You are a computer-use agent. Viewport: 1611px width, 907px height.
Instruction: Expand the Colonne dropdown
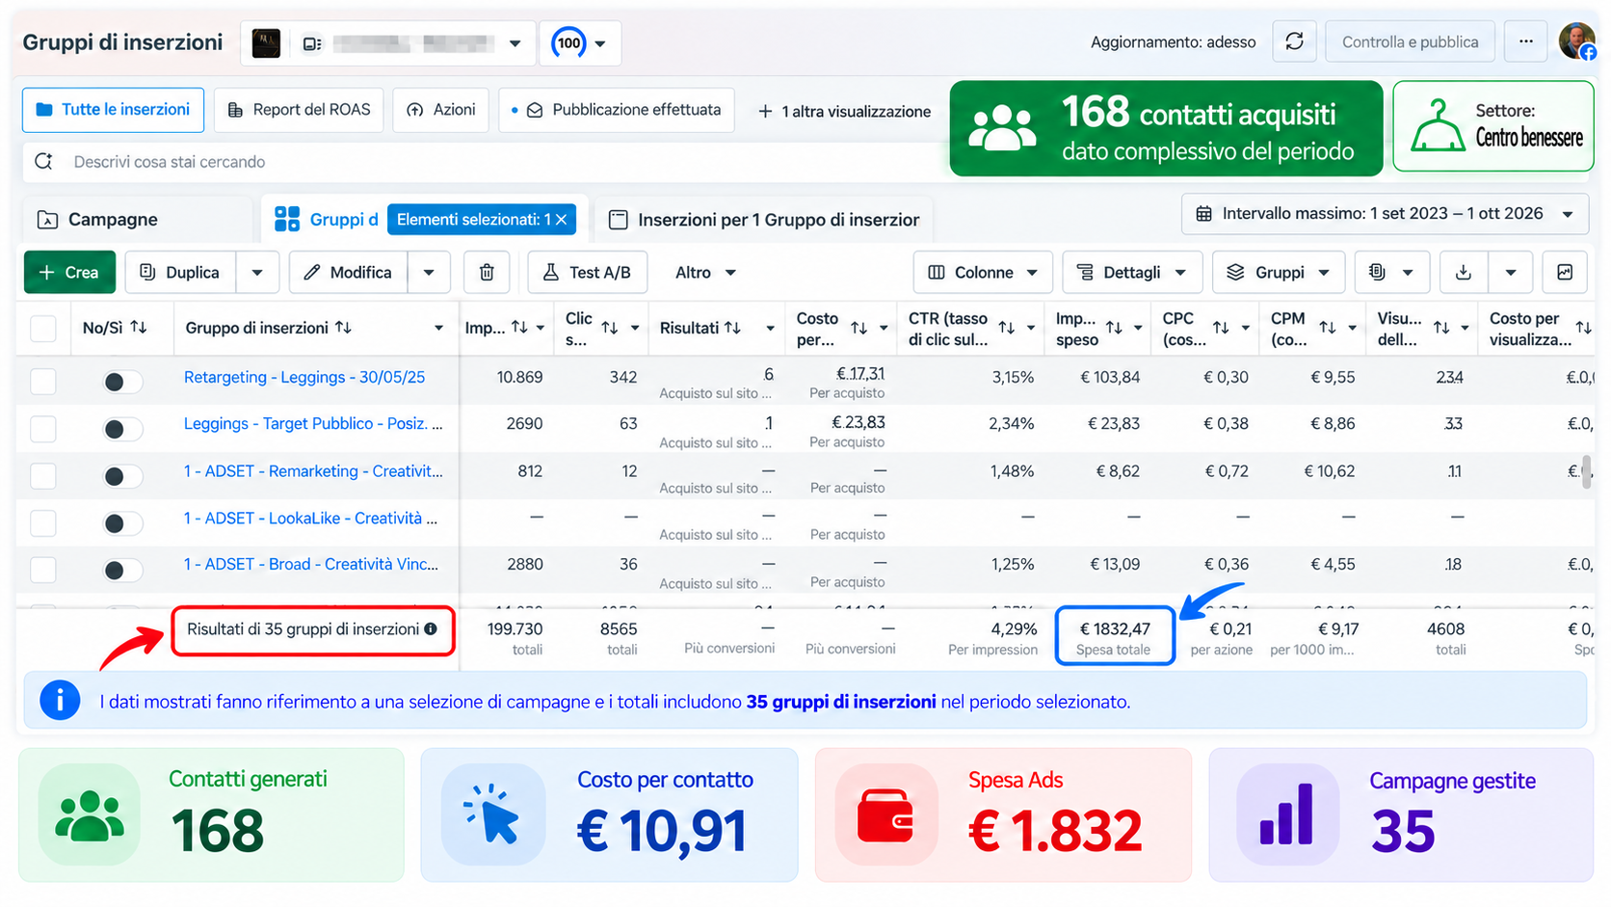[x=981, y=273]
